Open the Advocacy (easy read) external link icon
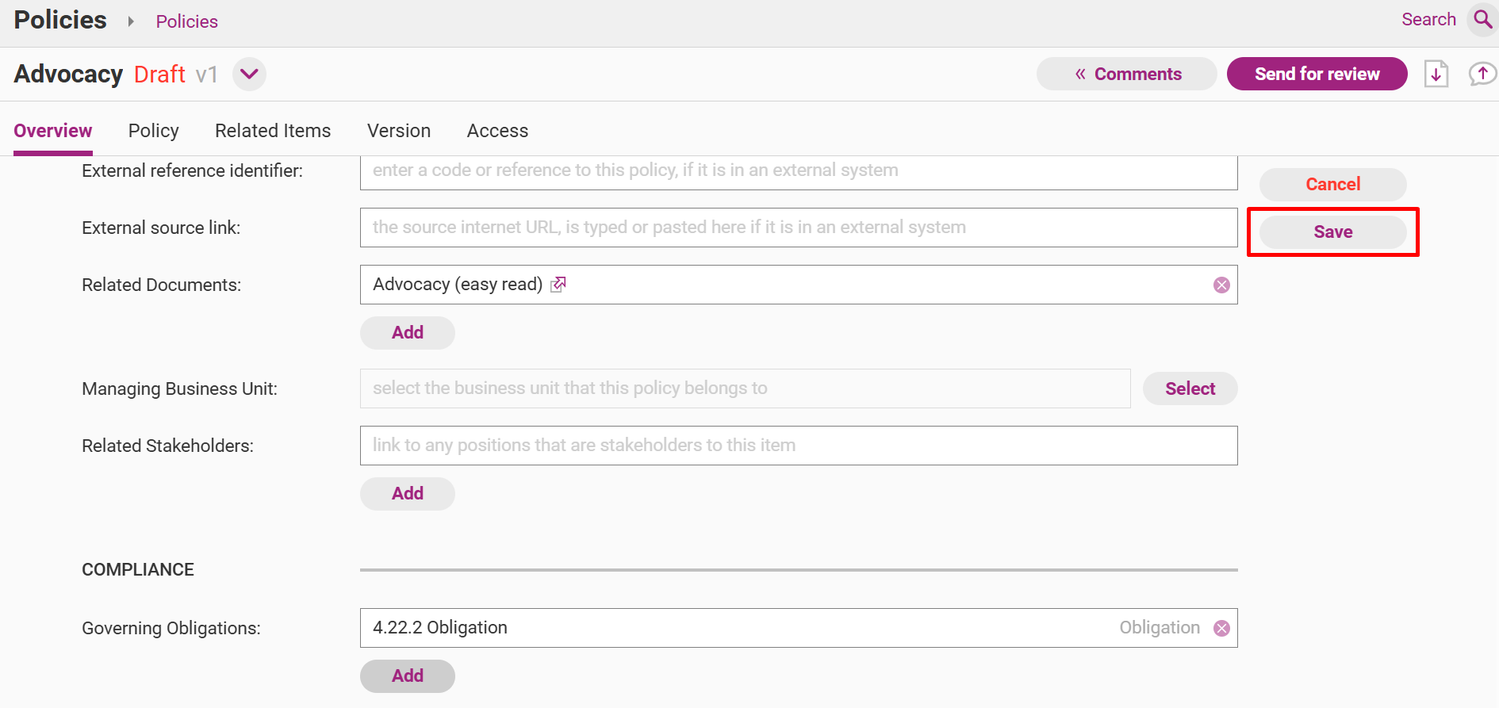1499x708 pixels. click(558, 284)
